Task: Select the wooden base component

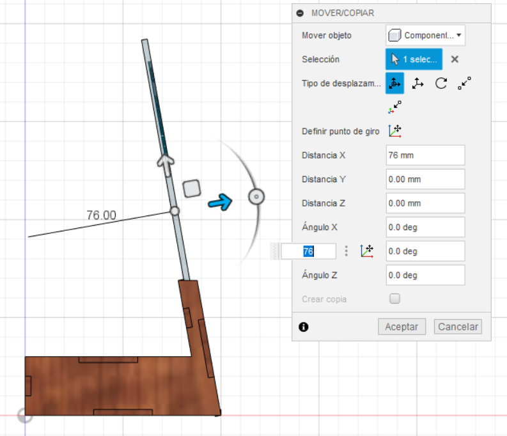Action: (x=110, y=386)
